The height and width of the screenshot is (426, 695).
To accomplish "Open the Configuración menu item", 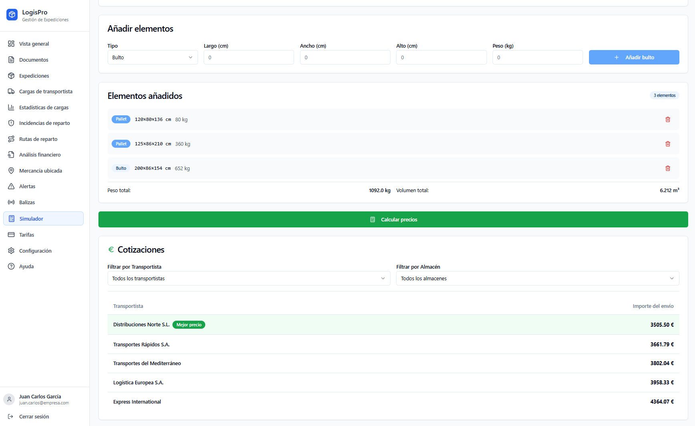I will 35,251.
